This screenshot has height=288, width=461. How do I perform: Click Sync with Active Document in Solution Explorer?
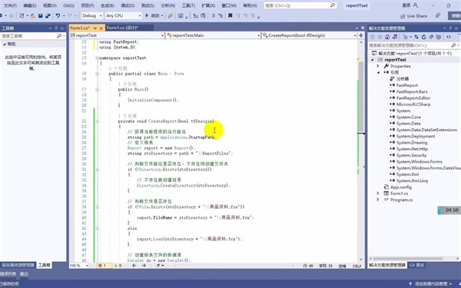coord(416,37)
